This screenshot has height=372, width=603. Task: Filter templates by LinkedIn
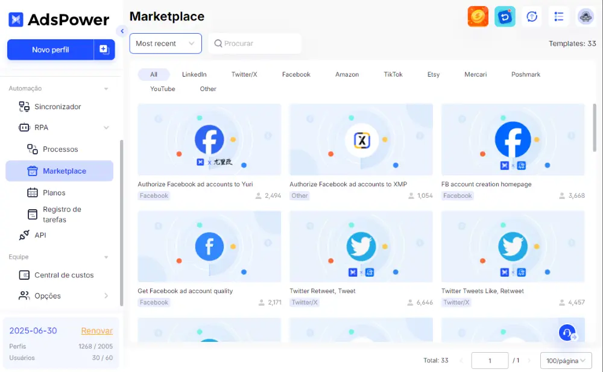coord(194,74)
